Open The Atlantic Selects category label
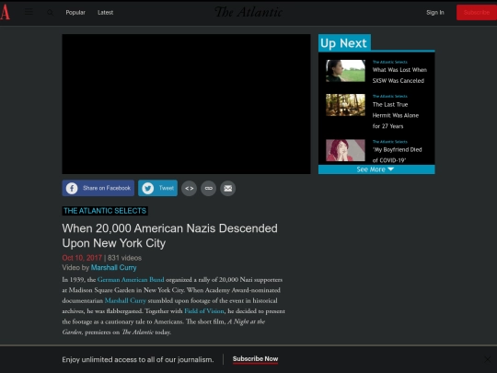Screen dimensions: 497x373 click(x=105, y=211)
